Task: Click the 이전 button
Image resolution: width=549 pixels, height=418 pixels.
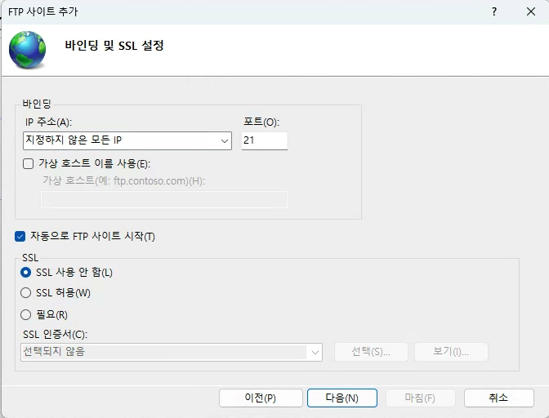Action: tap(261, 398)
